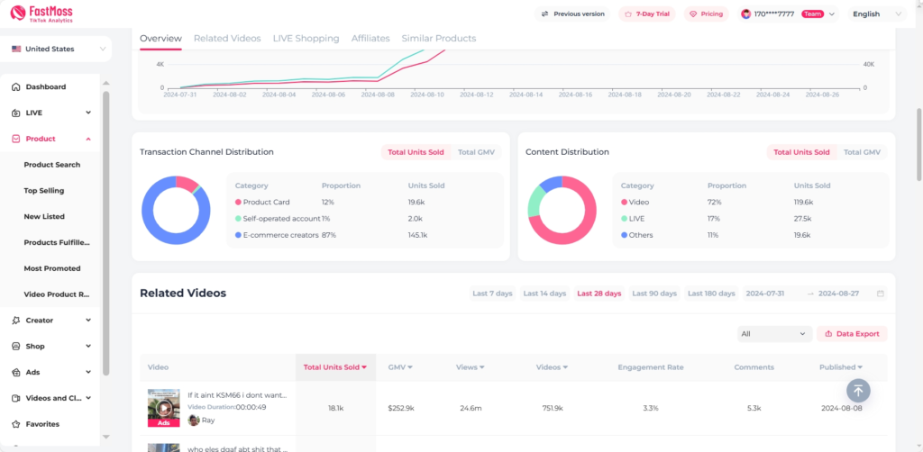
Task: Open the KSM66 video thumbnail
Action: coord(163,407)
